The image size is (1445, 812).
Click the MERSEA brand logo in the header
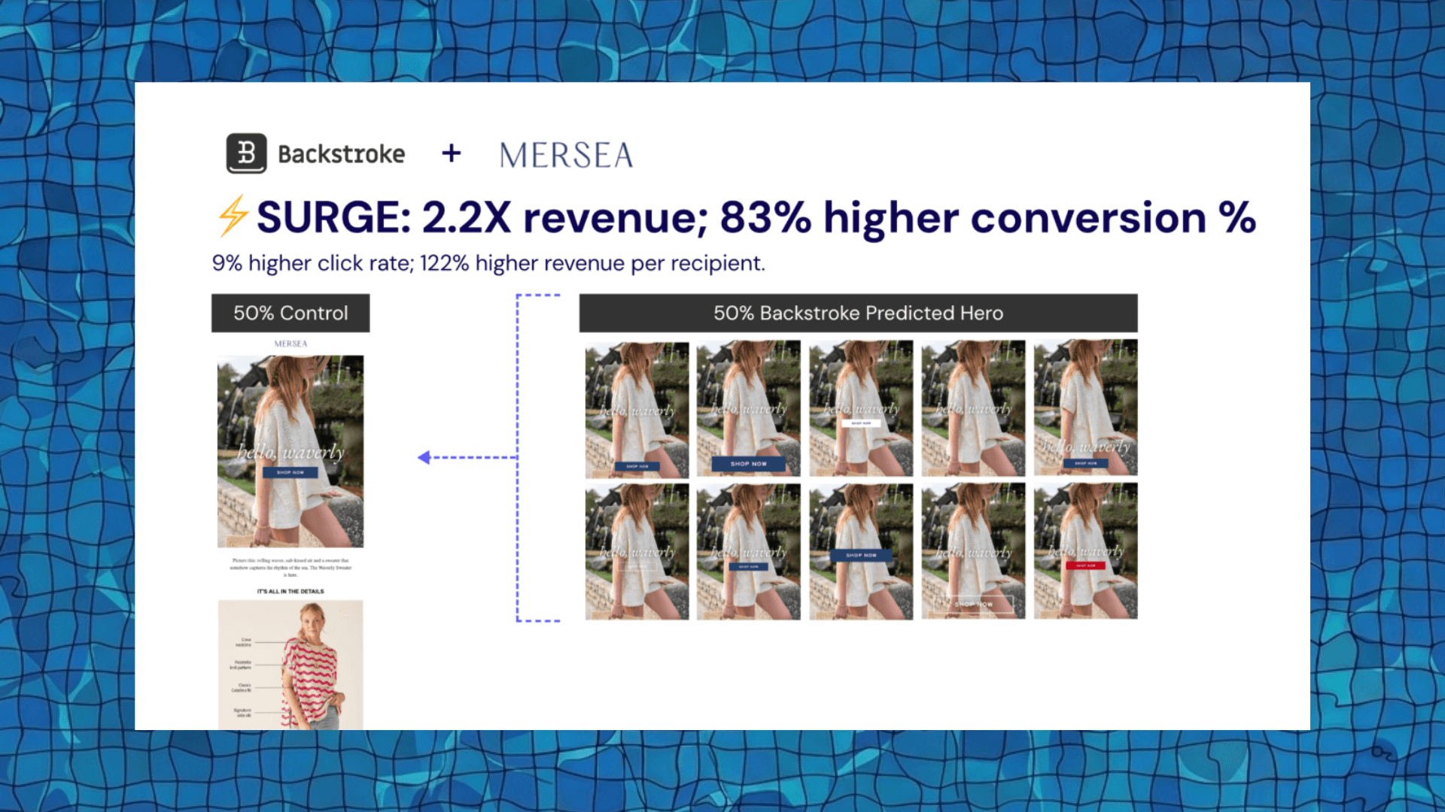pyautogui.click(x=566, y=156)
